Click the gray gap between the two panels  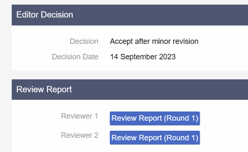pos(127,75)
